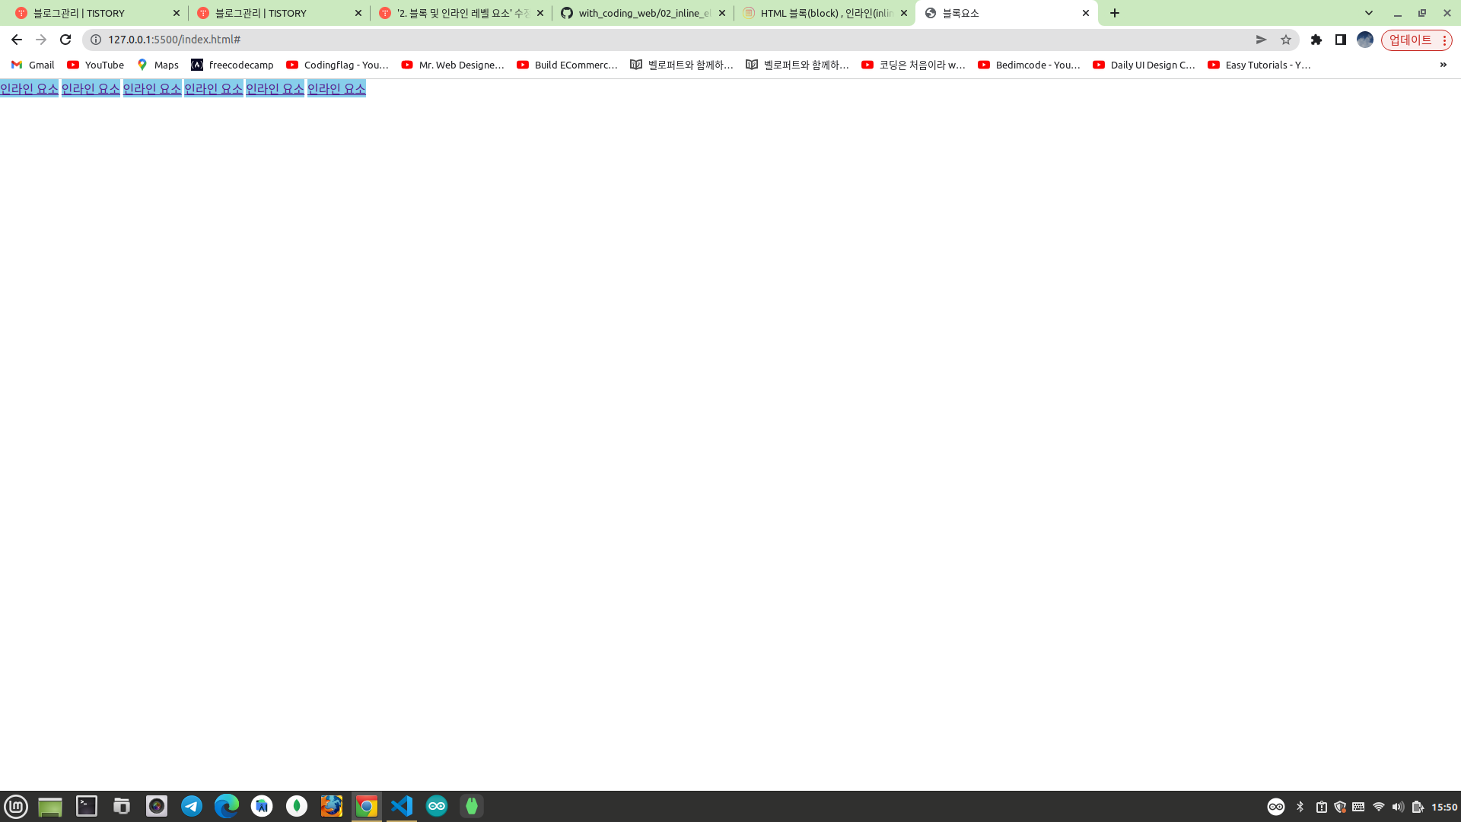This screenshot has height=822, width=1461.
Task: Expand the tab search dropdown
Action: 1369,13
